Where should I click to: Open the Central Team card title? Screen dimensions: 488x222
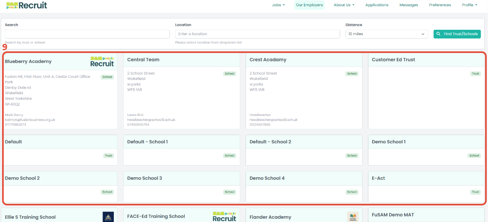click(x=143, y=60)
